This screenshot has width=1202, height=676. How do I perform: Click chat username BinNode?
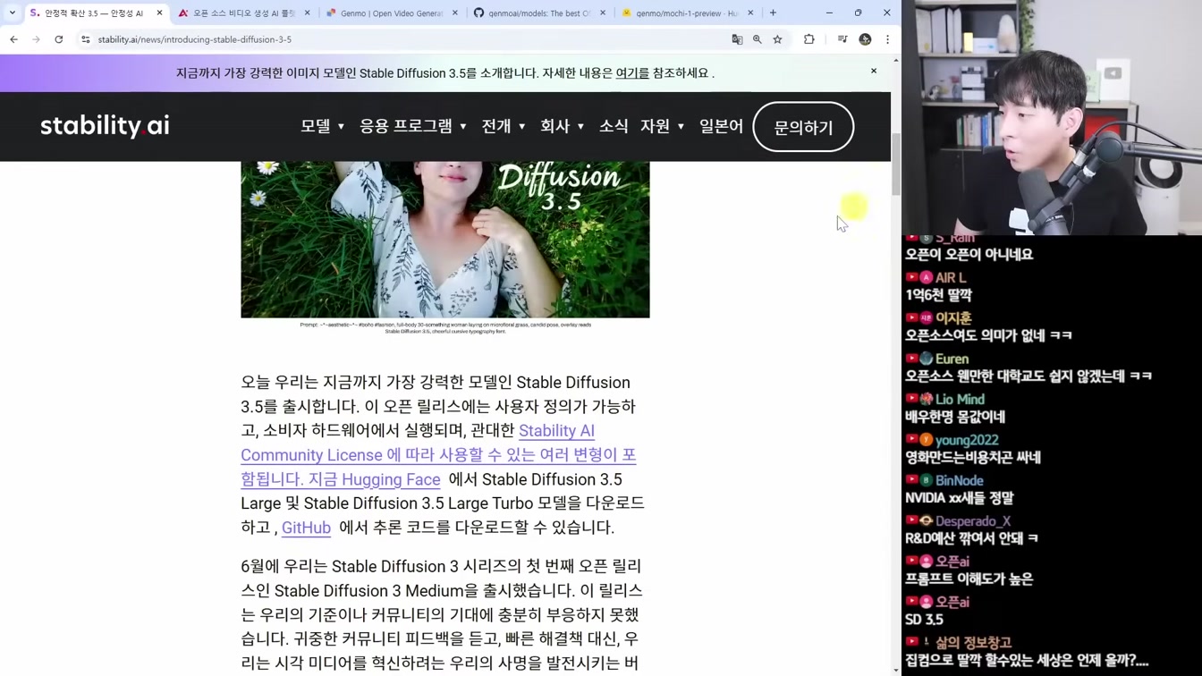tap(959, 480)
